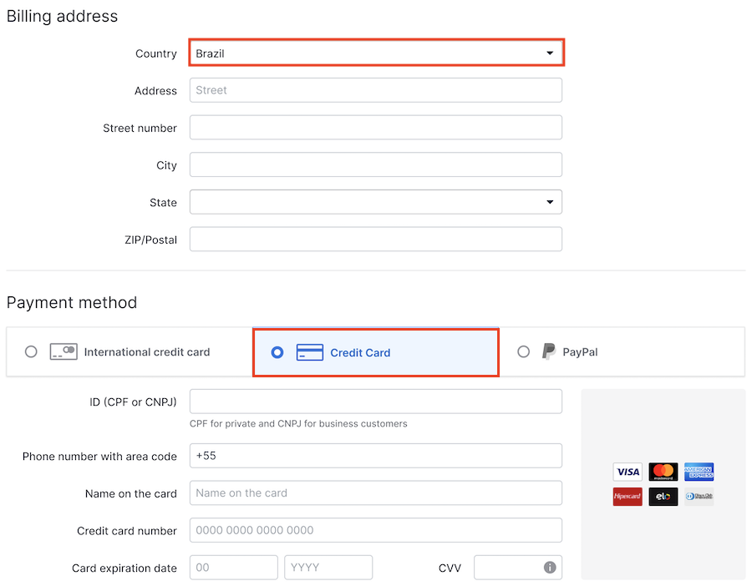Select the Credit Card radio button
Image resolution: width=752 pixels, height=586 pixels.
tap(277, 352)
